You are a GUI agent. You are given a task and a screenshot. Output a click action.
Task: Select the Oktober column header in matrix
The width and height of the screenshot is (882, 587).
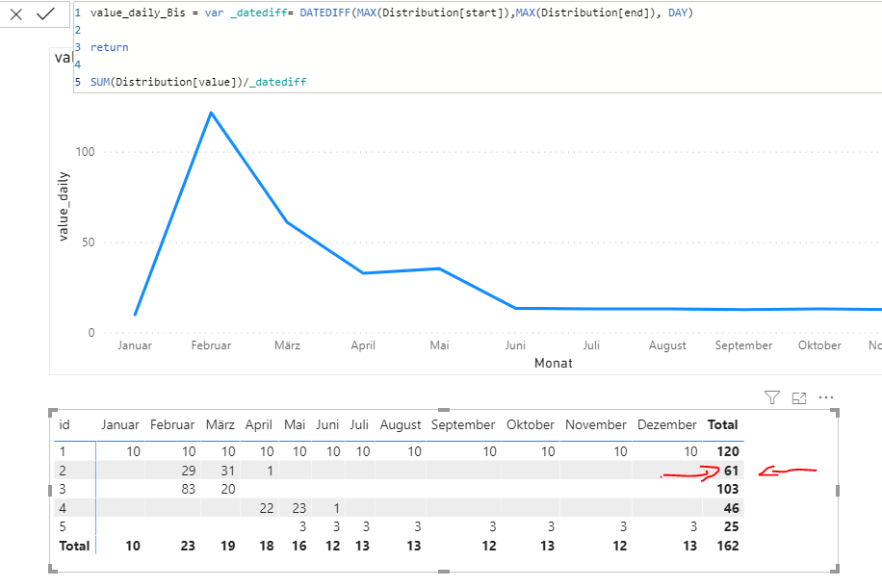click(531, 424)
